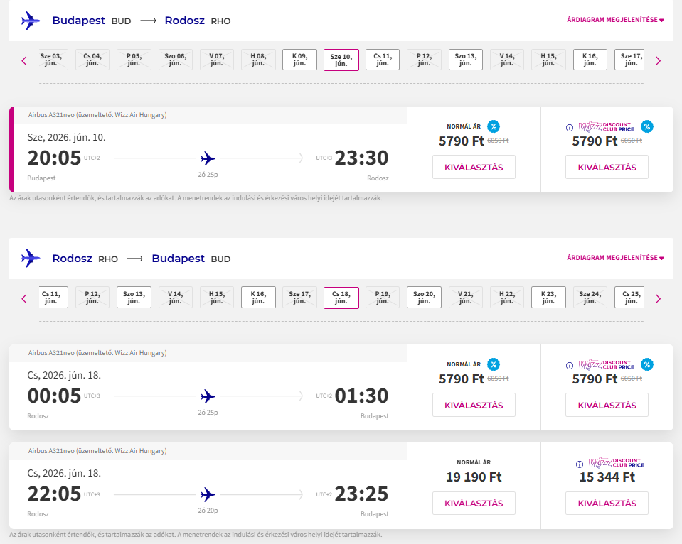The image size is (682, 544).
Task: Select the 5790 Ft normal fare for the 00:05 return flight
Action: [x=474, y=406]
